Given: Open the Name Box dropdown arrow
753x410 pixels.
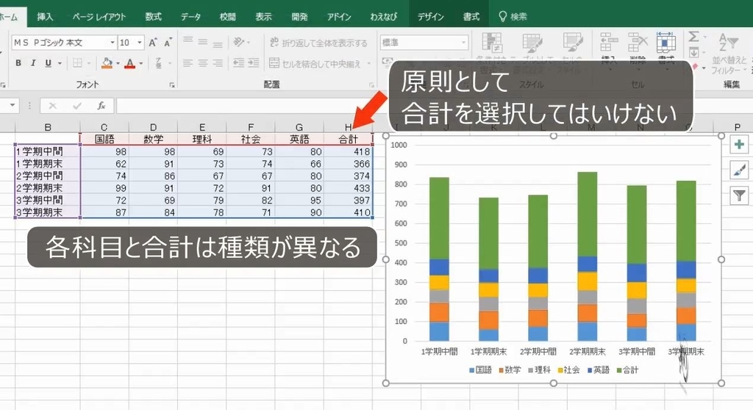Looking at the screenshot, I should [x=12, y=105].
